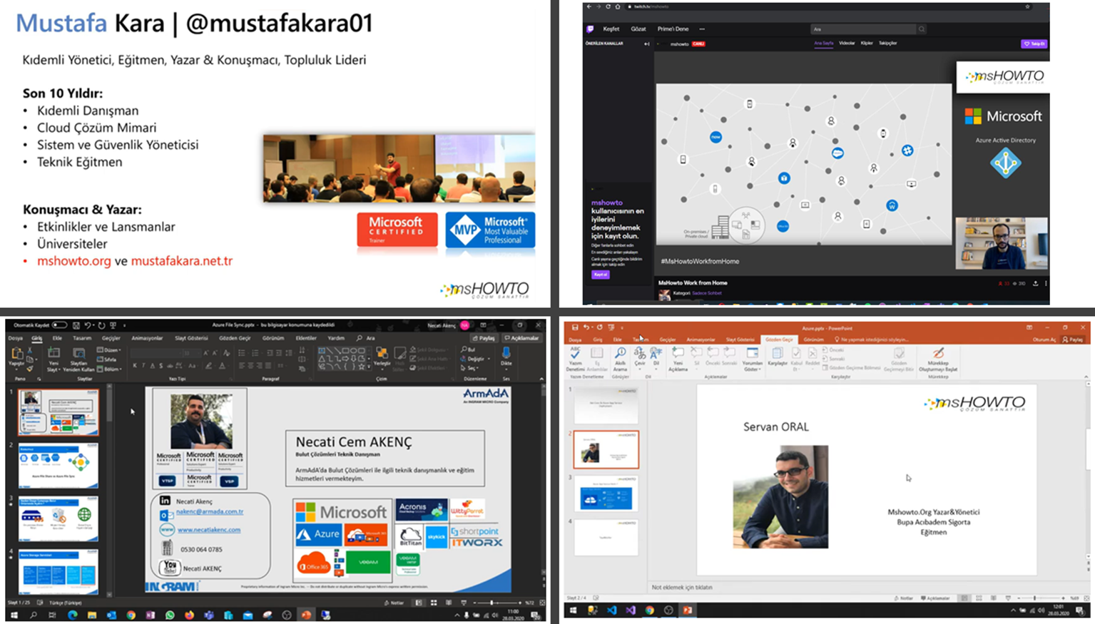
Task: Open Yardım tab in dark PowerPoint window
Action: (x=336, y=338)
